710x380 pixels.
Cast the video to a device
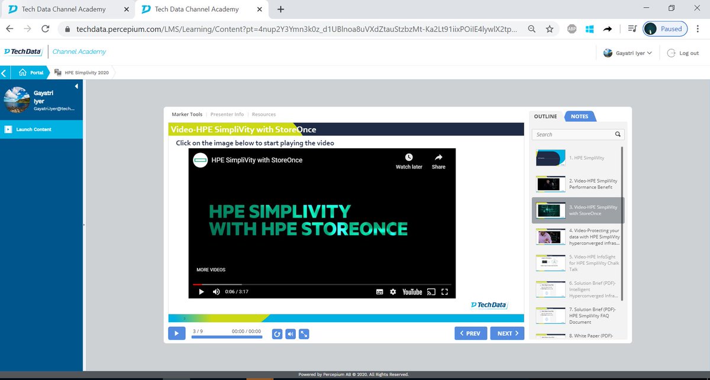pyautogui.click(x=431, y=292)
